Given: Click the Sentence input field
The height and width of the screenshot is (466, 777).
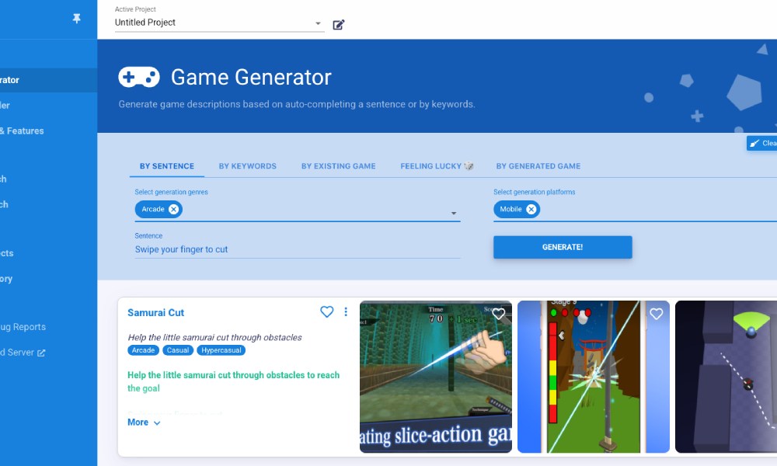Looking at the screenshot, I should pos(298,249).
